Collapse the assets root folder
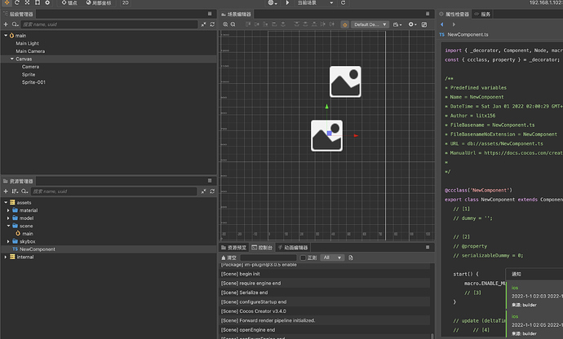The image size is (563, 339). pyautogui.click(x=6, y=203)
